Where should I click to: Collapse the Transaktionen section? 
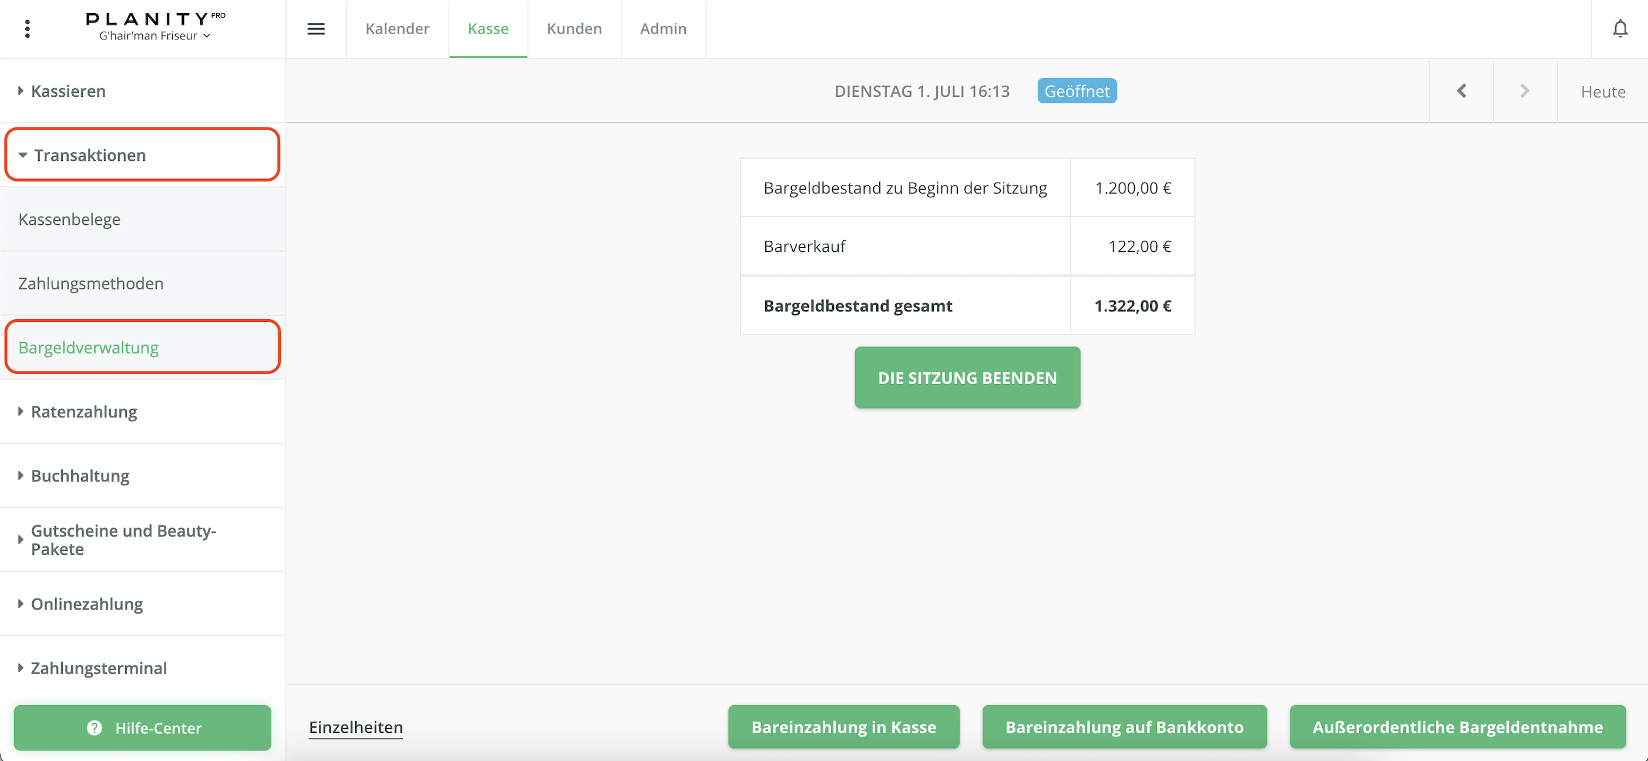(x=89, y=155)
